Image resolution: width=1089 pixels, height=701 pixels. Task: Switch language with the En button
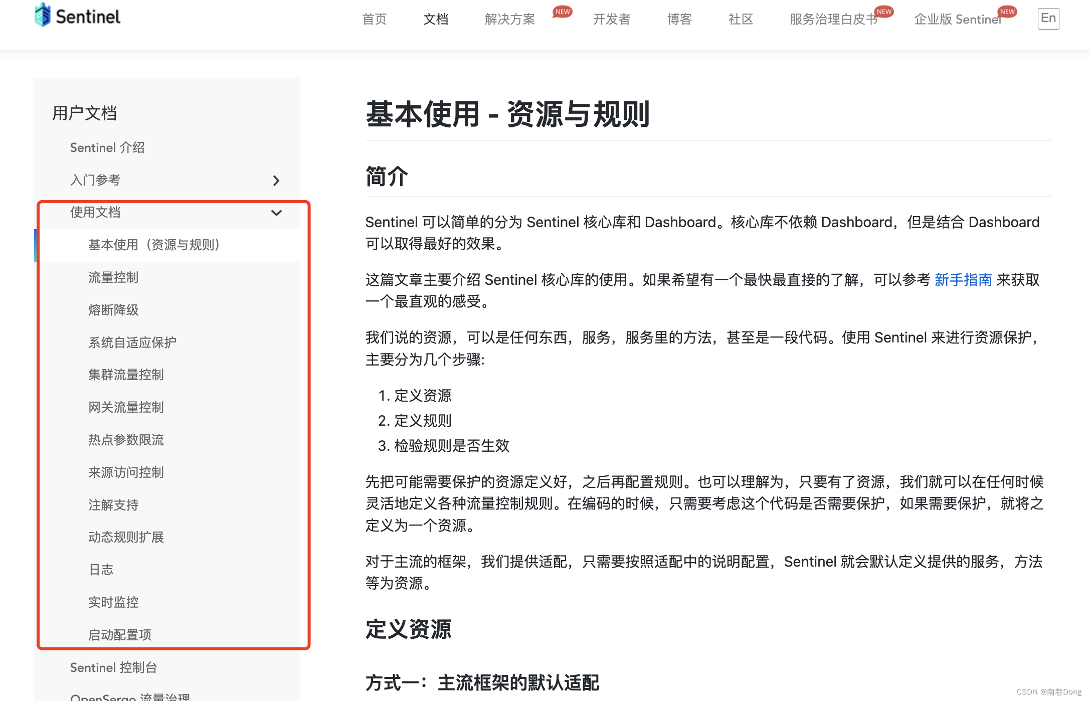pos(1048,19)
